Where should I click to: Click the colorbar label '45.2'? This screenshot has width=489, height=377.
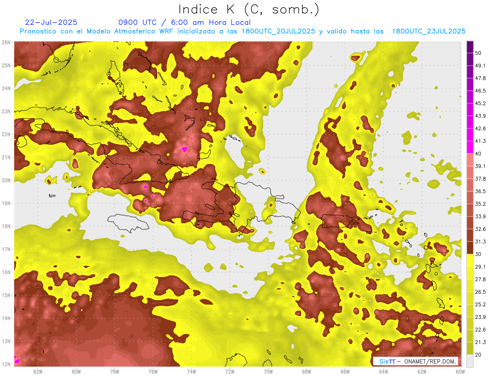(480, 103)
